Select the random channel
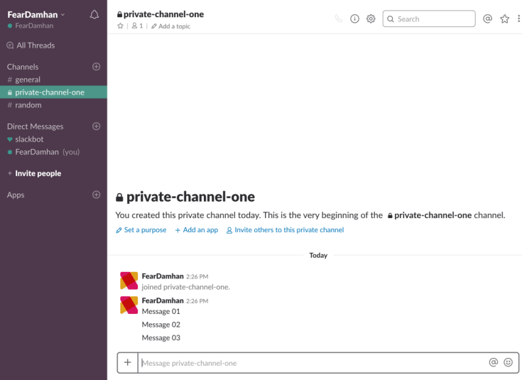 coord(28,105)
